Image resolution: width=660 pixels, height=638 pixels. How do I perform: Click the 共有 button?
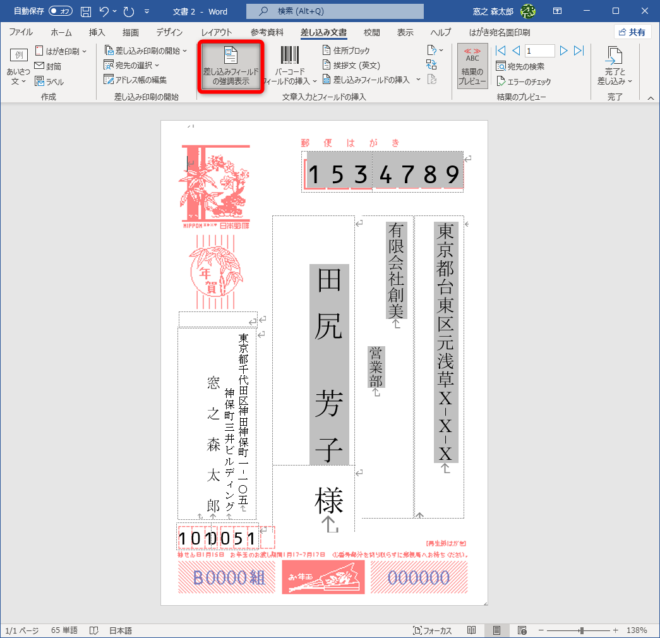coord(632,32)
